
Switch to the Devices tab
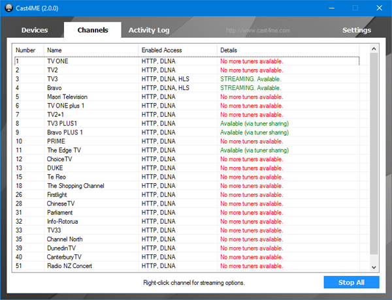pyautogui.click(x=35, y=30)
